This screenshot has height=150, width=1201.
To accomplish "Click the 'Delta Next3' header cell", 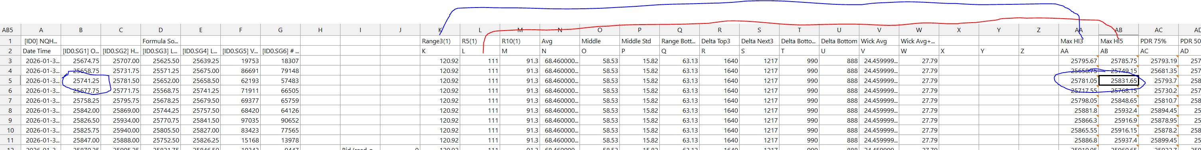I will click(759, 41).
